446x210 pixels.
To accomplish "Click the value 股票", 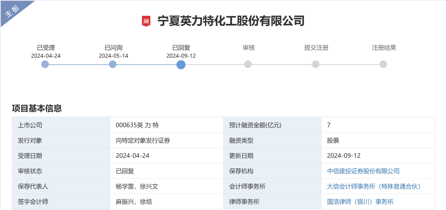I will (x=333, y=141).
